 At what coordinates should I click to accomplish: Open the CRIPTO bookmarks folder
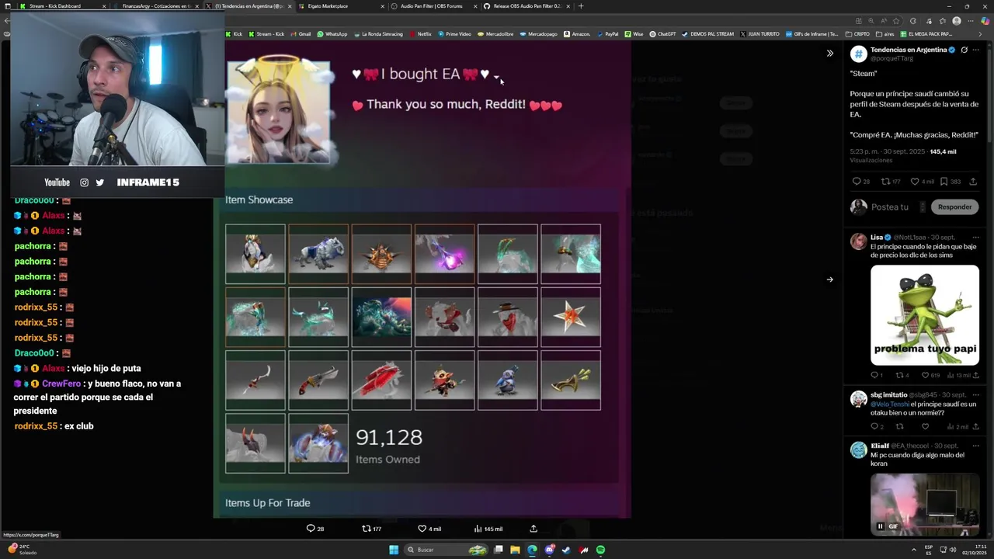[x=857, y=34]
